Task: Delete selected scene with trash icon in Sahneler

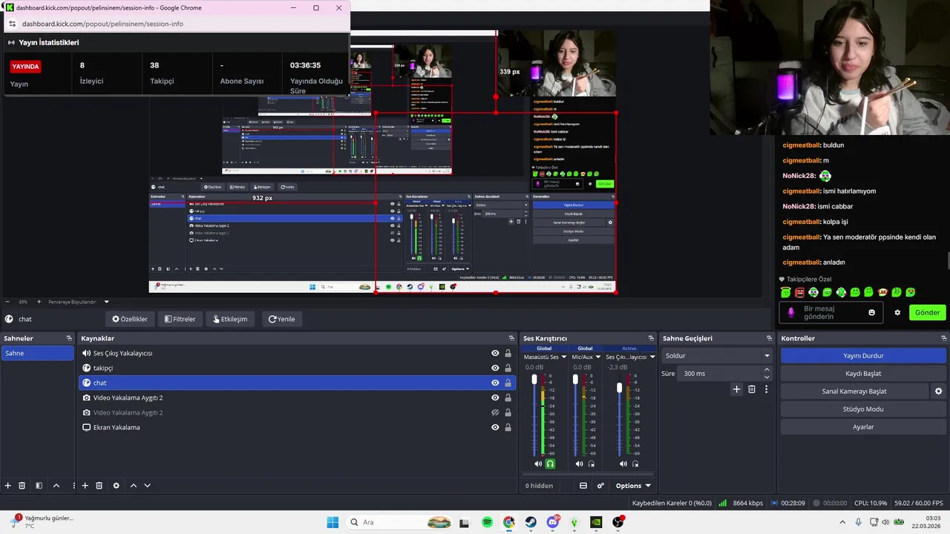Action: [22, 486]
